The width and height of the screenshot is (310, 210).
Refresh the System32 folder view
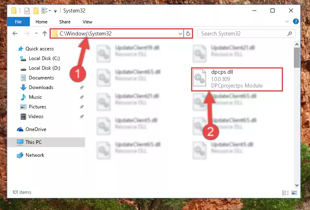tap(188, 34)
